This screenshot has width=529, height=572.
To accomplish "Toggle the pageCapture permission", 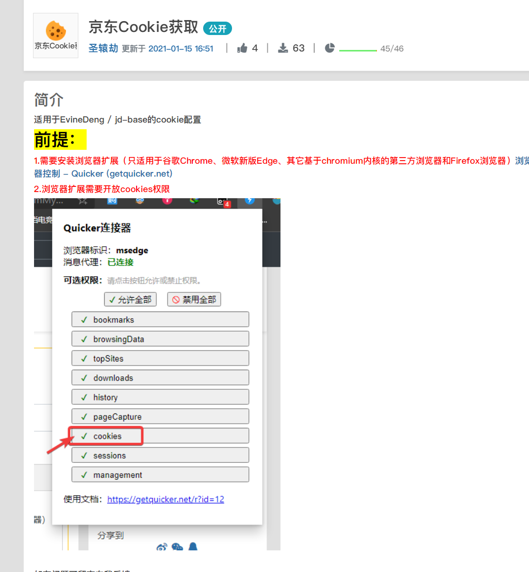I will click(x=160, y=416).
